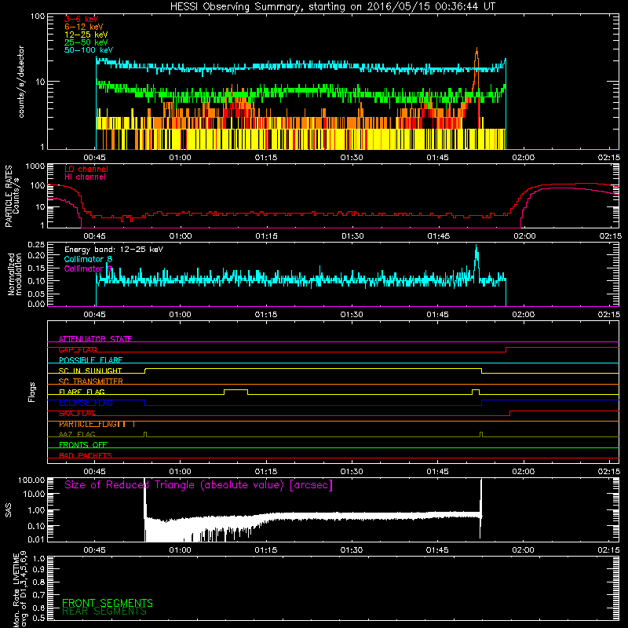The image size is (628, 628).
Task: Select the ATTENUATOR_STATE flag label
Action: pyautogui.click(x=95, y=339)
